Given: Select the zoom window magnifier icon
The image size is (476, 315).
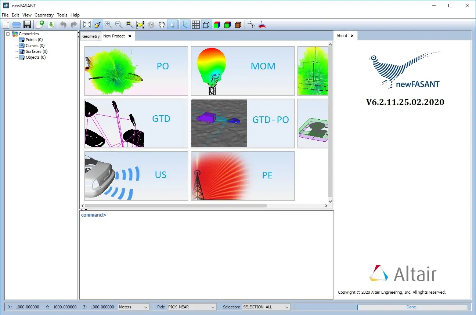Looking at the screenshot, I should pyautogui.click(x=129, y=25).
